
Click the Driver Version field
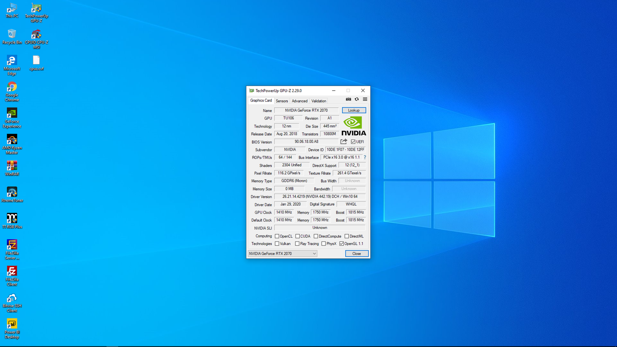click(320, 196)
